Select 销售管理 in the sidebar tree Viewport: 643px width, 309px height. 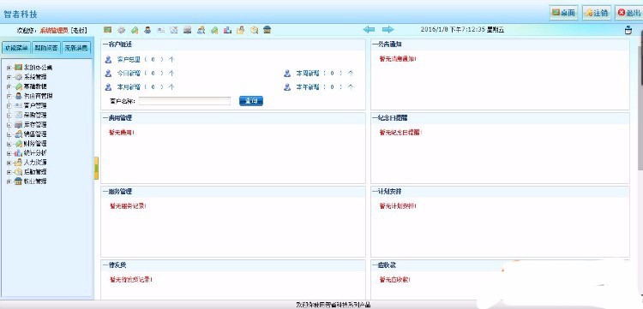(x=35, y=134)
